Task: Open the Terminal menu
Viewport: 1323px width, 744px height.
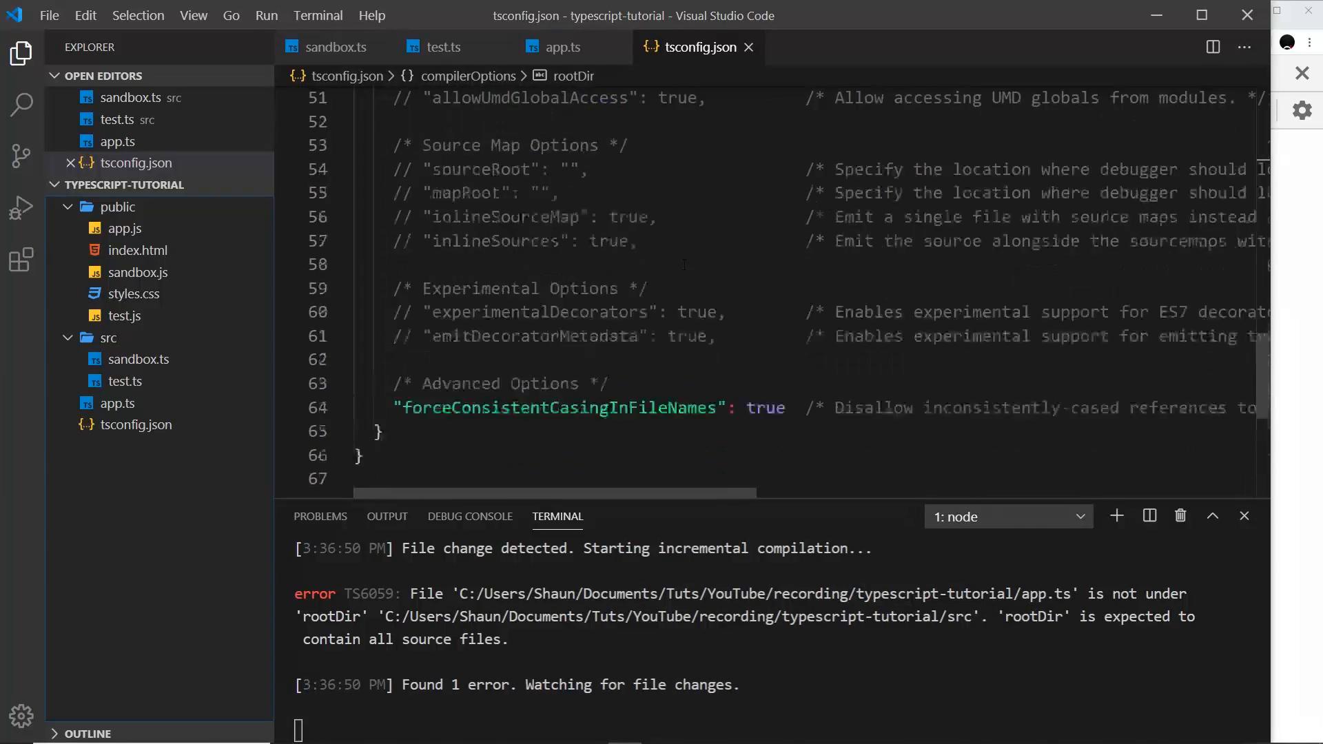Action: coord(318,15)
